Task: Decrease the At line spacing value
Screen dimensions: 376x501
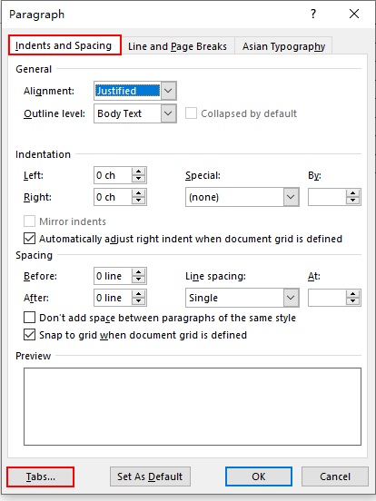Action: point(353,301)
